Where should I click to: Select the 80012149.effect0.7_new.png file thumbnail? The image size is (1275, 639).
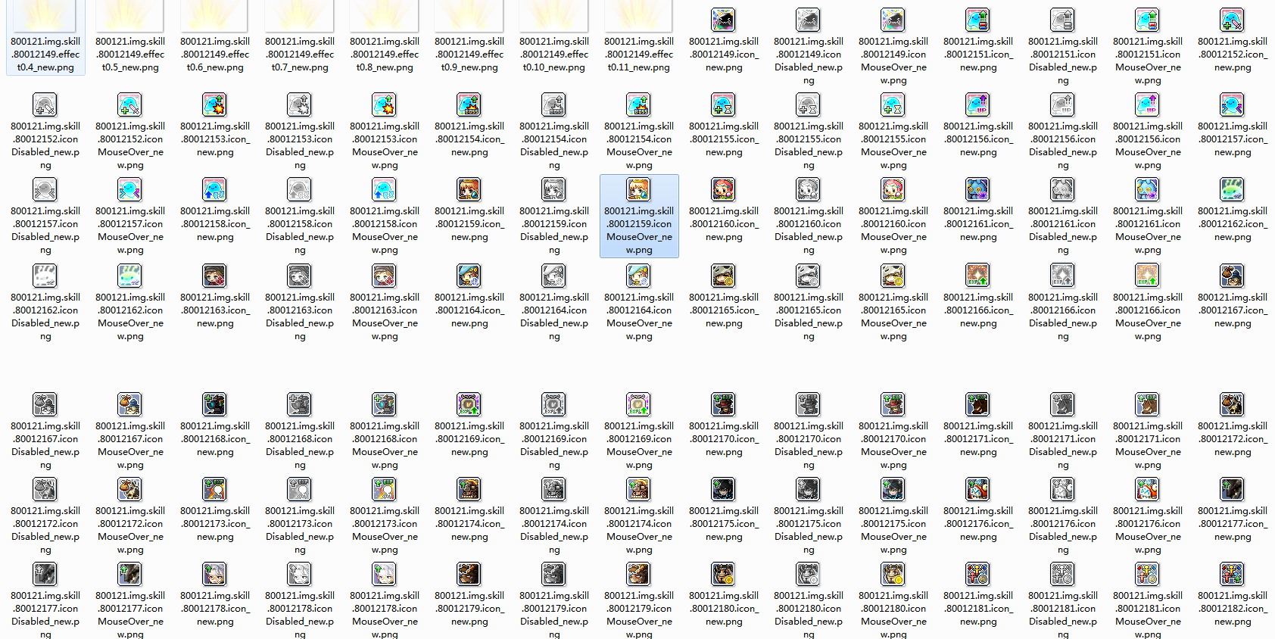point(300,15)
